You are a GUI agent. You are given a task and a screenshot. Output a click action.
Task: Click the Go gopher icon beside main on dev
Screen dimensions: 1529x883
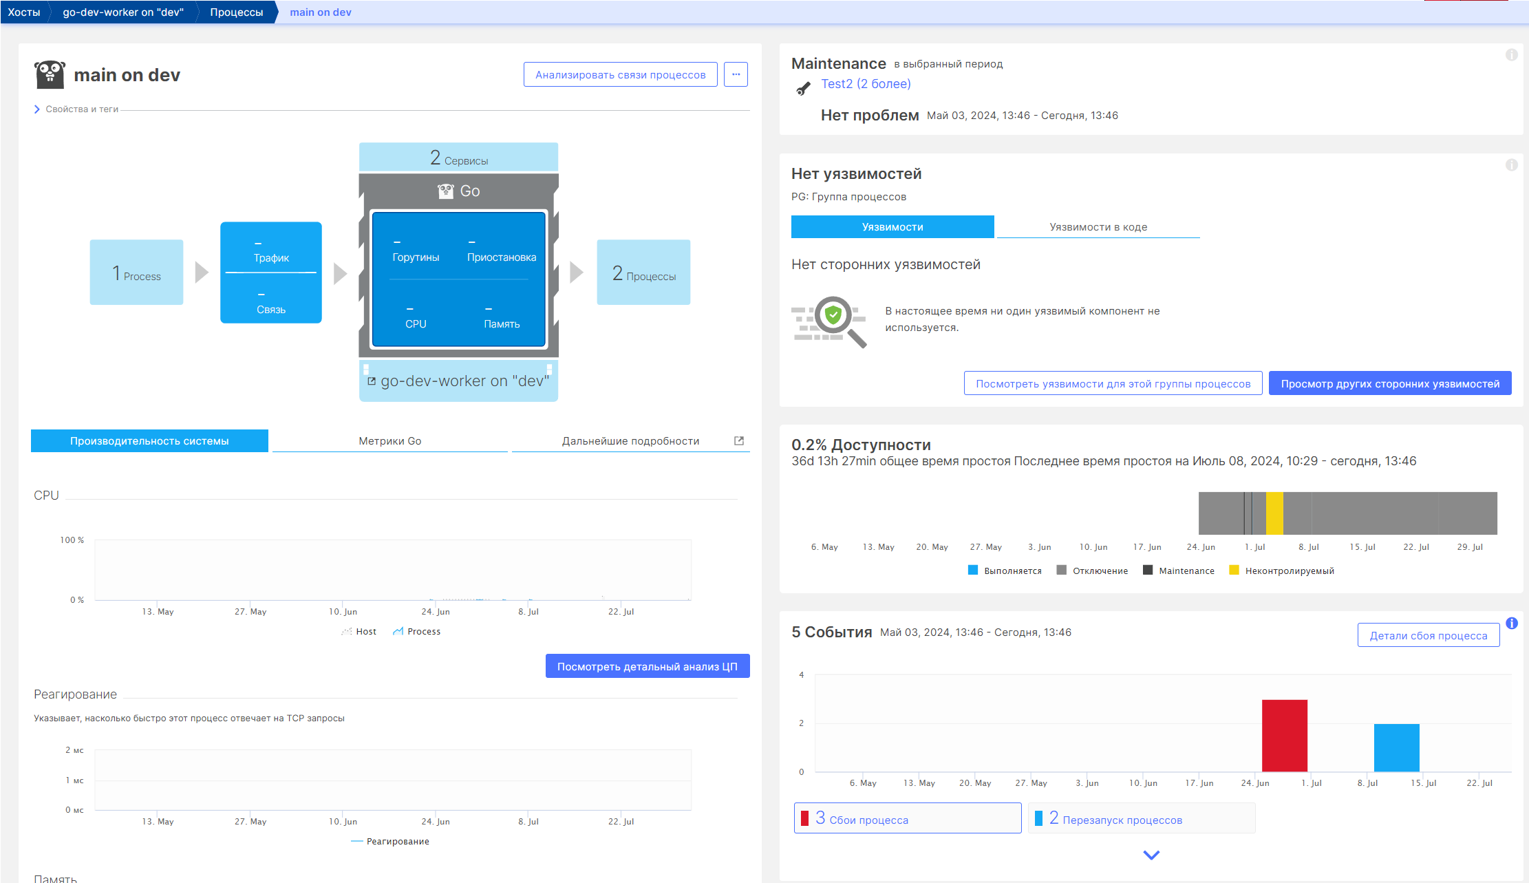pos(50,74)
